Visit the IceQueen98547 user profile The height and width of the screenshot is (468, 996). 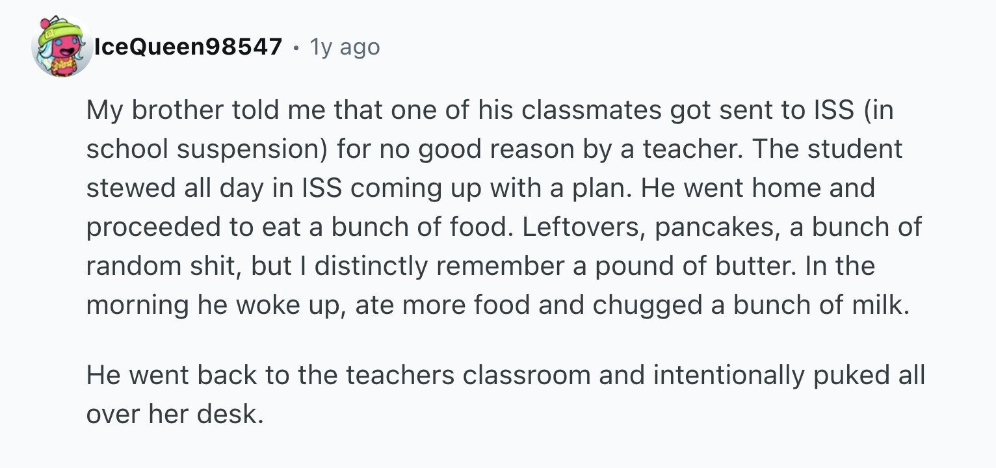(x=189, y=47)
